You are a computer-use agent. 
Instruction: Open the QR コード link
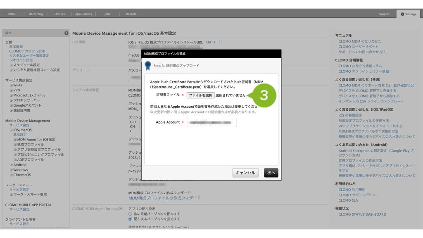point(214,42)
